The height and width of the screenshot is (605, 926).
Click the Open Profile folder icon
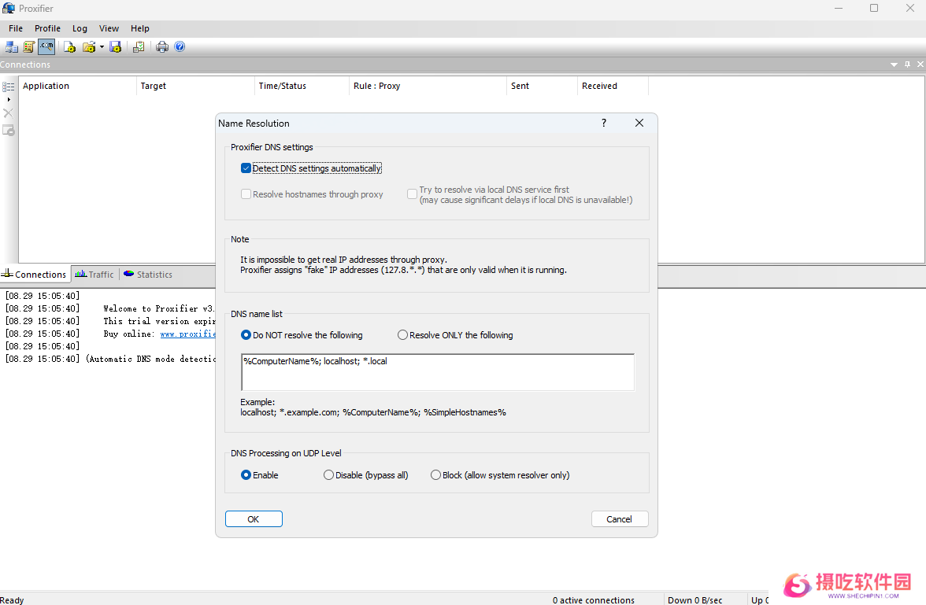tap(89, 47)
